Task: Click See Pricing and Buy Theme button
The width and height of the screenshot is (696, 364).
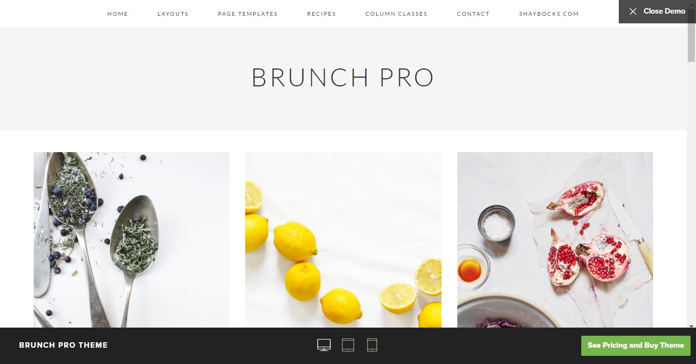Action: 636,346
